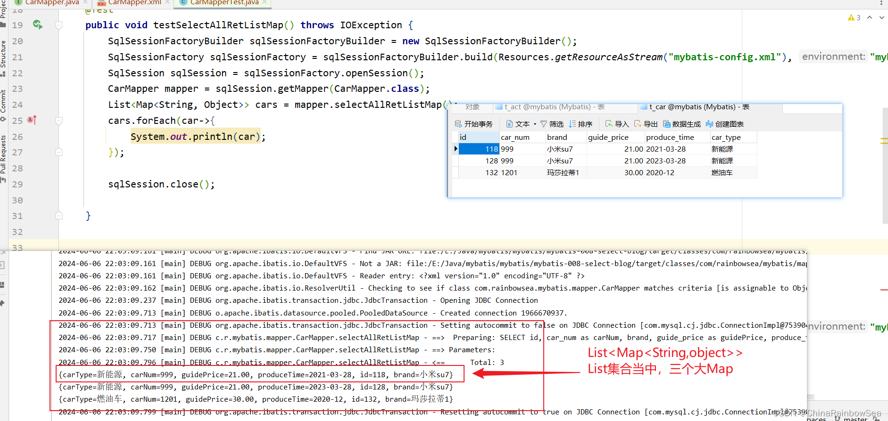Open the 文本 dropdown arrow in the toolbar

click(535, 124)
